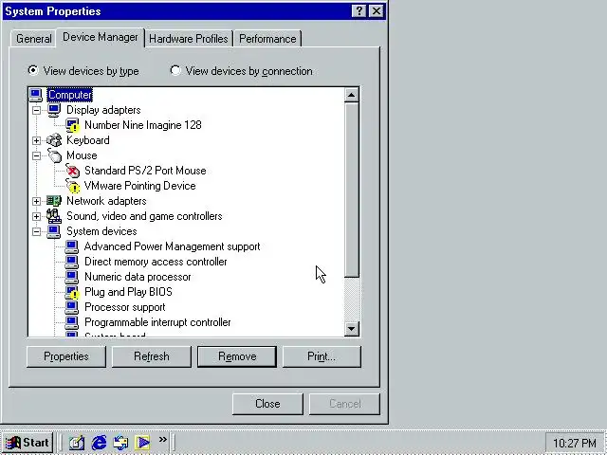Click the Network adapters card icon

pos(54,201)
